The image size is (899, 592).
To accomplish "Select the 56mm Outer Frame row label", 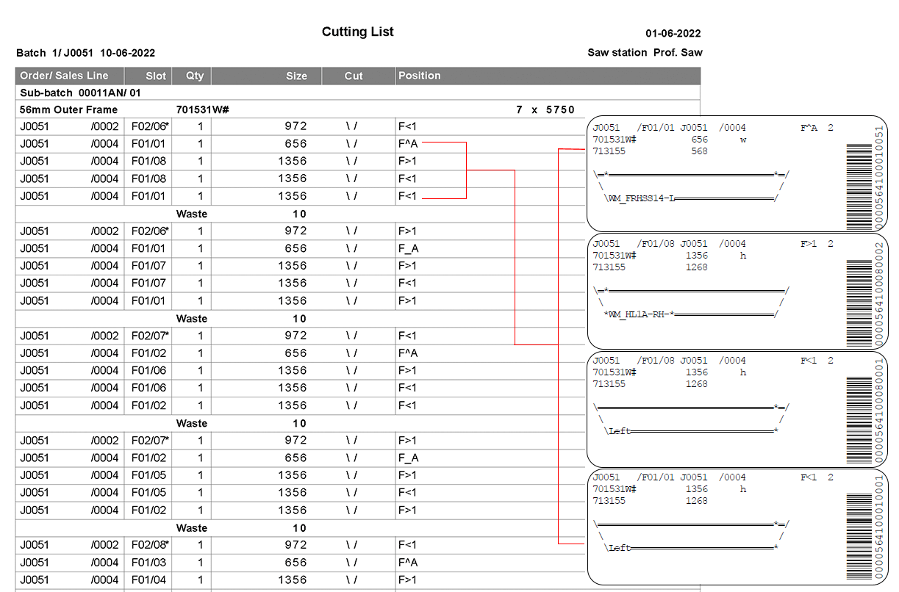I will [68, 109].
